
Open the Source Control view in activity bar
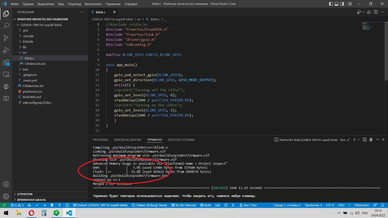coord(6,38)
